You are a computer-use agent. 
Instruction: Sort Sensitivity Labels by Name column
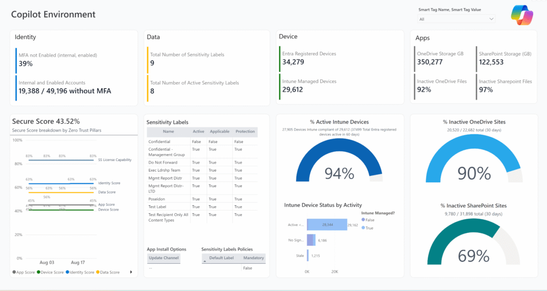[x=168, y=132]
